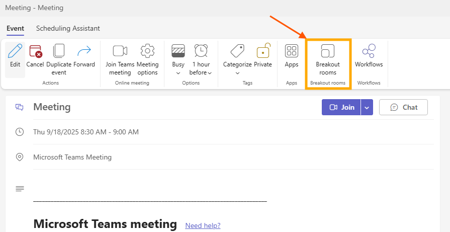Screen dimensions: 450x232
Task: Click the alarm clock reminder icon
Action: [x=201, y=50]
